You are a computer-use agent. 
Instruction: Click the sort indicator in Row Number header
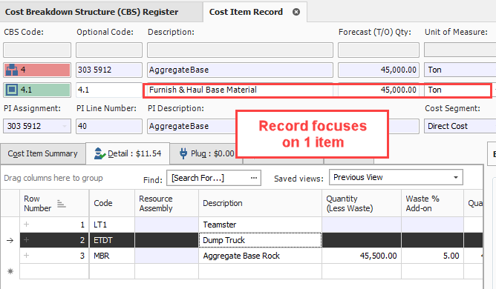pyautogui.click(x=61, y=204)
